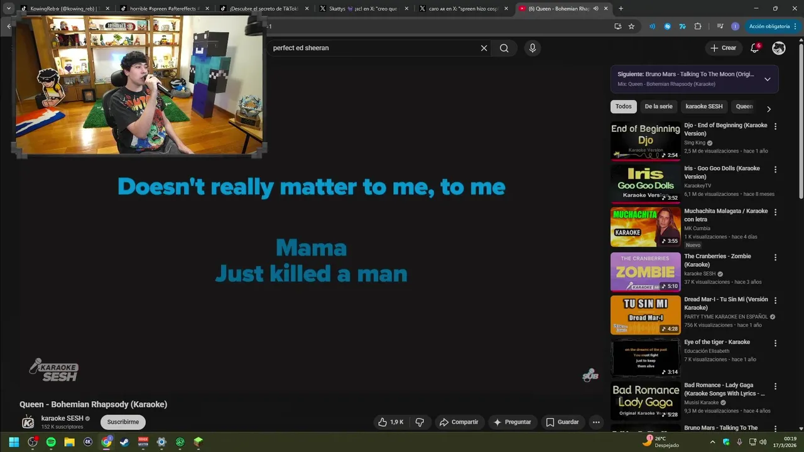The height and width of the screenshot is (452, 804).
Task: Like the Bohemian Rhapsody karaoke video
Action: [x=391, y=422]
